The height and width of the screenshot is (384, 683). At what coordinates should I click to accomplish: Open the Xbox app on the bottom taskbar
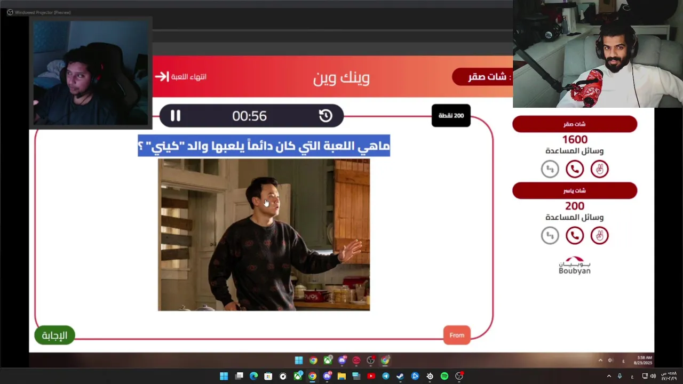(x=298, y=376)
